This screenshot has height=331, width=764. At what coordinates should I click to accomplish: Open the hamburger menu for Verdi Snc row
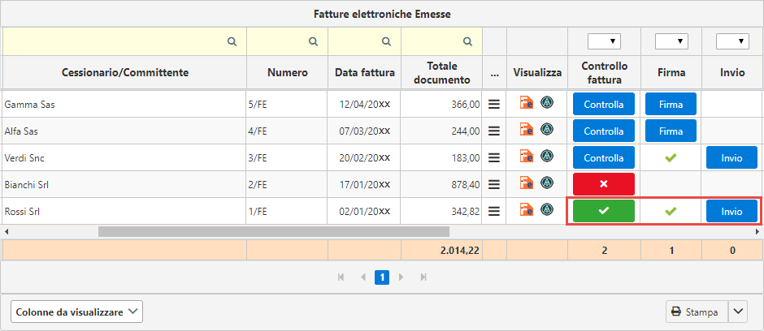494,157
